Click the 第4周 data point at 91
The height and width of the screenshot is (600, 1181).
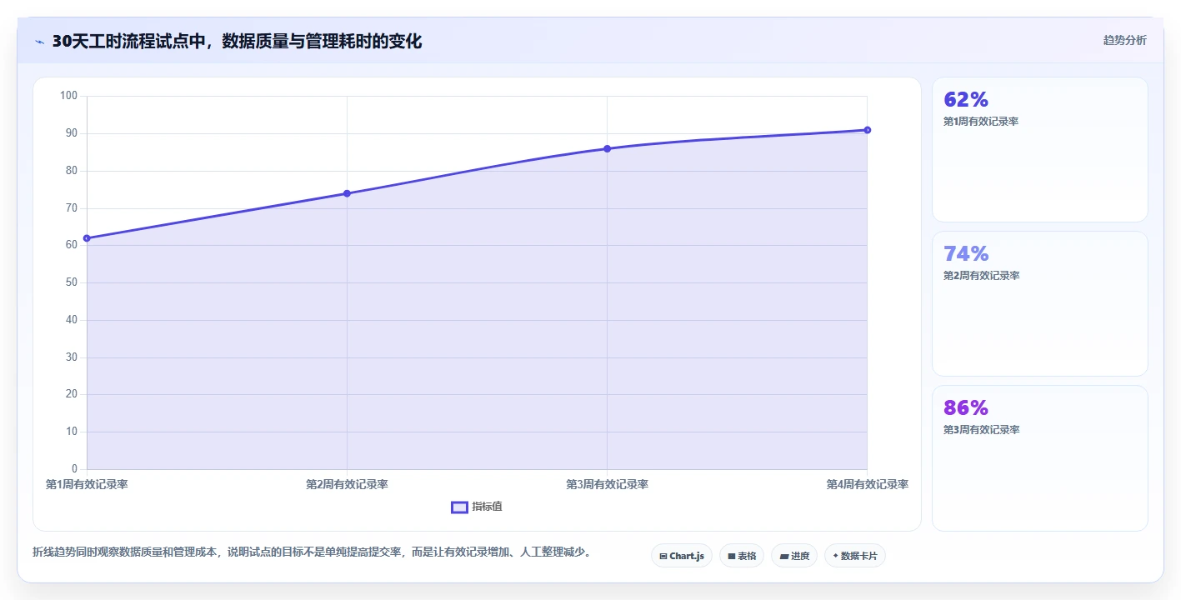click(867, 130)
